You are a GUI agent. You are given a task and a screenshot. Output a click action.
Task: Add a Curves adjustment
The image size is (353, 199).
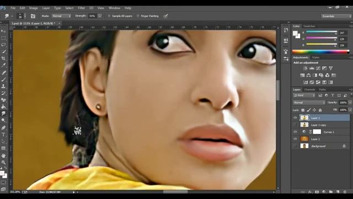pyautogui.click(x=318, y=68)
